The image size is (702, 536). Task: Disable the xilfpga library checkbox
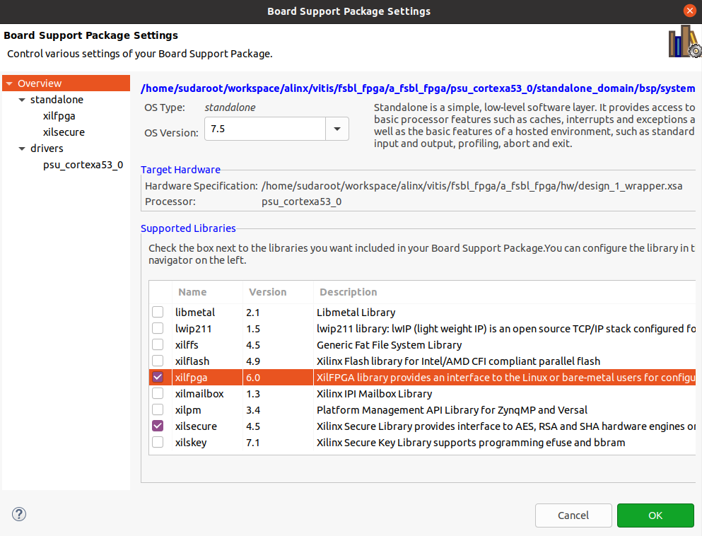coord(158,377)
